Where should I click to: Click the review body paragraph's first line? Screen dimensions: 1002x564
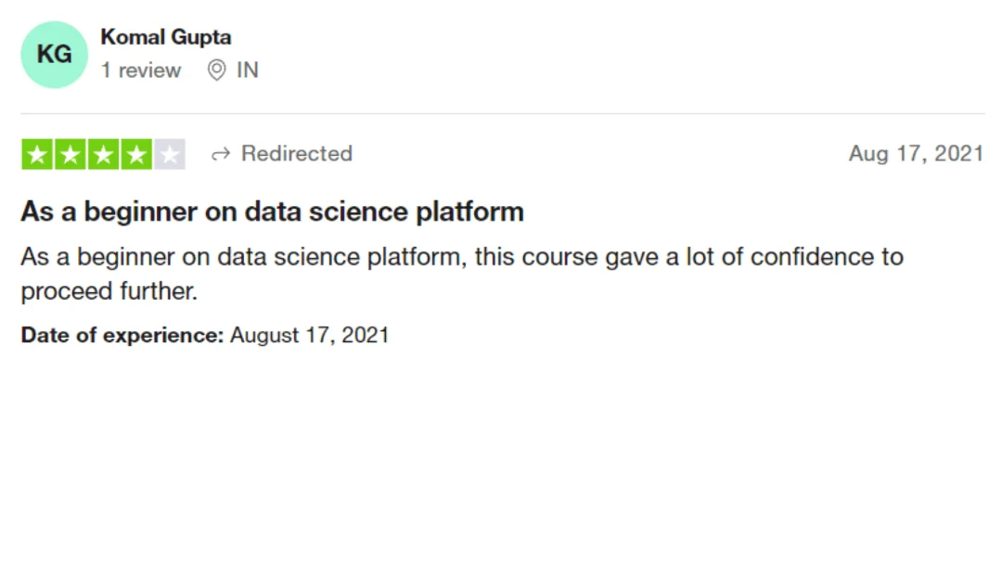point(462,257)
